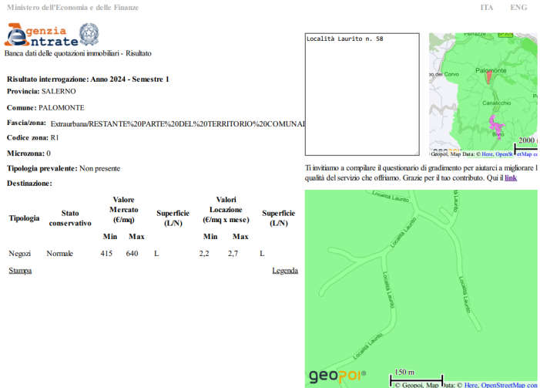Click the Canalicchio label on overview map
The width and height of the screenshot is (540, 388).
(x=495, y=103)
